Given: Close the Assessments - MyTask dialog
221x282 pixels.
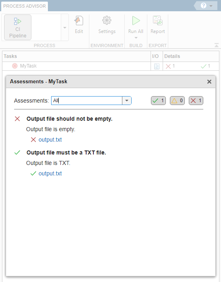Looking at the screenshot, I should pyautogui.click(x=209, y=82).
